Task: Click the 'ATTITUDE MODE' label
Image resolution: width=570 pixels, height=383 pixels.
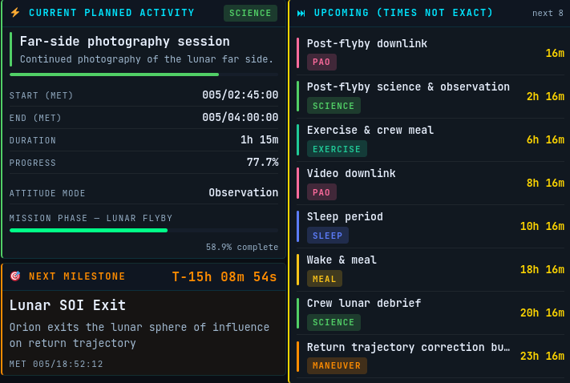Action: (x=47, y=193)
